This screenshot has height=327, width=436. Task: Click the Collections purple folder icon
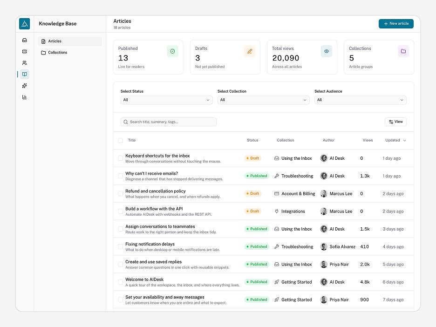click(403, 51)
